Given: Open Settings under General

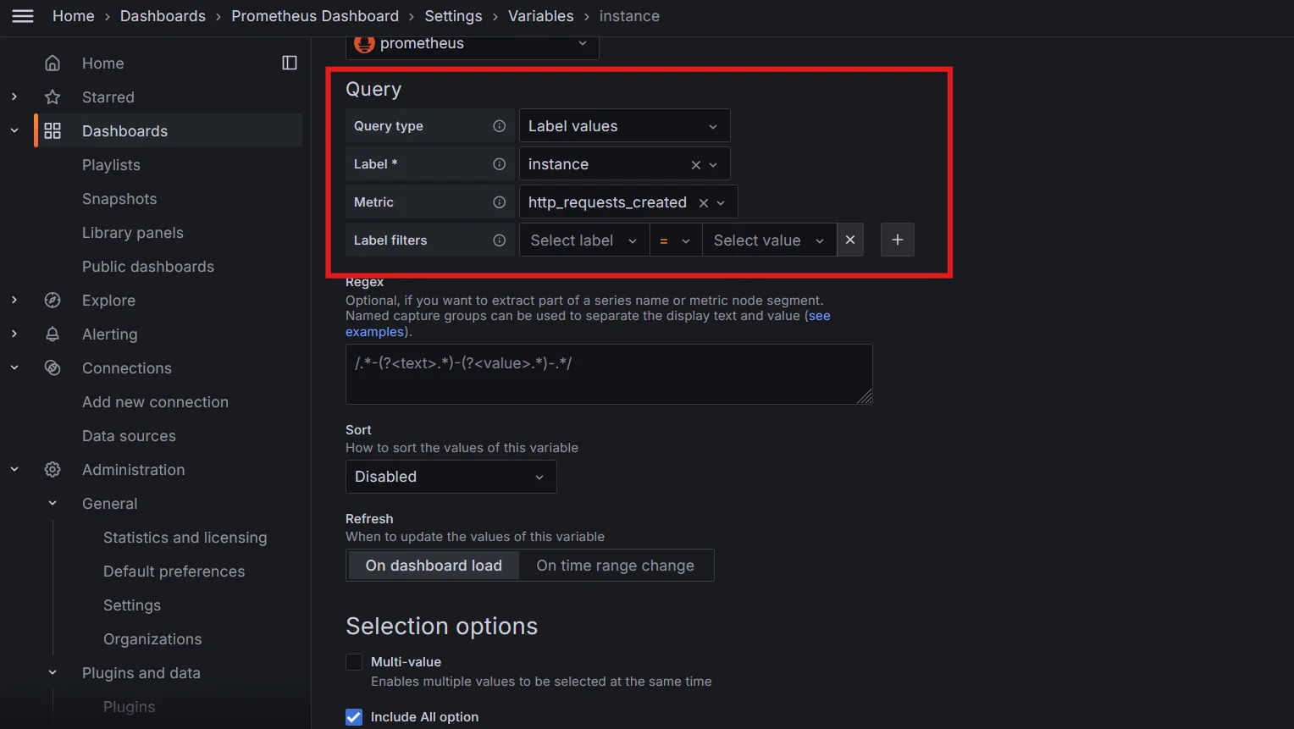Looking at the screenshot, I should 132,605.
